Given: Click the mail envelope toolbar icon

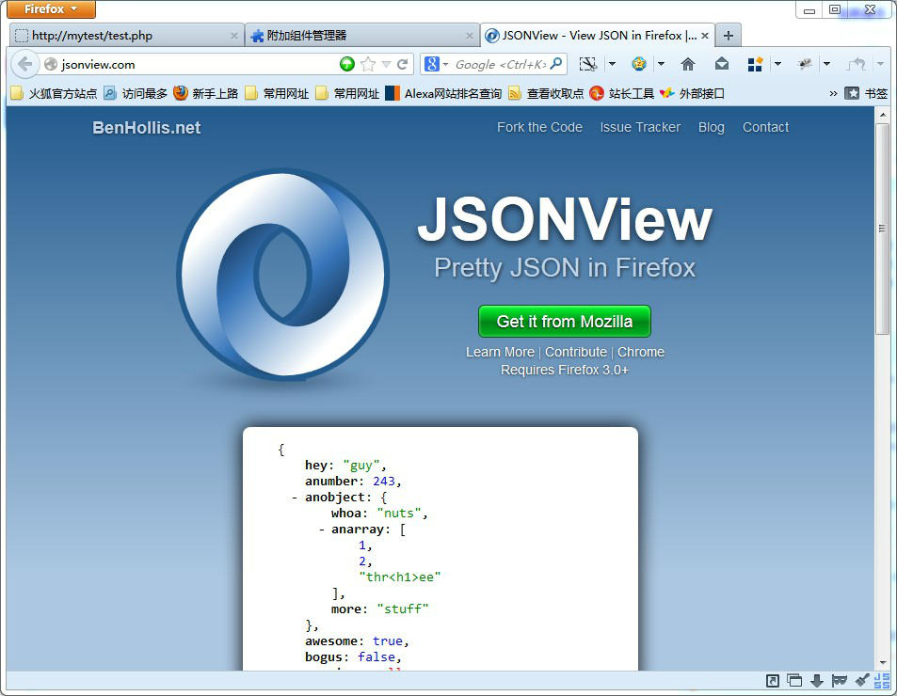Looking at the screenshot, I should [722, 64].
